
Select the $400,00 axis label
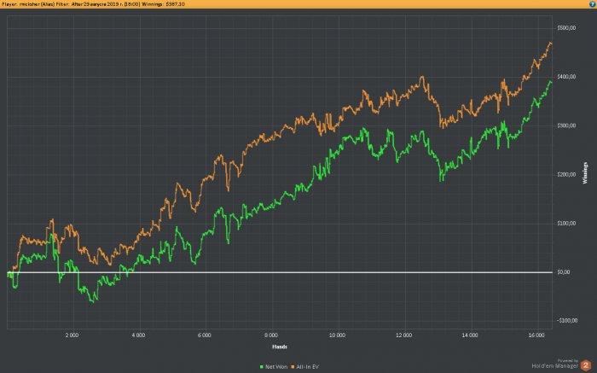[566, 77]
